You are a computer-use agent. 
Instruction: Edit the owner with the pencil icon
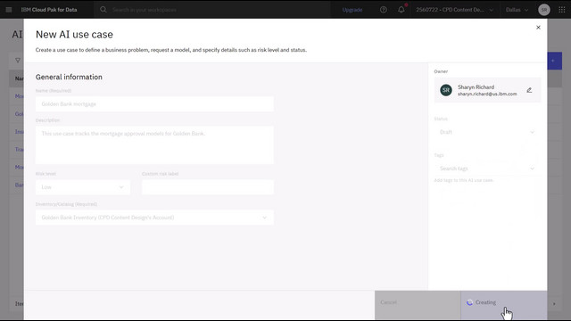point(529,90)
